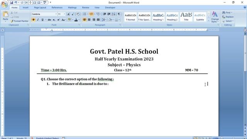Paste clipboard contents
Image resolution: width=247 pixels, height=139 pixels.
[x=5, y=16]
